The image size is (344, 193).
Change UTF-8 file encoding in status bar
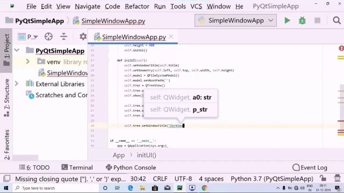[183, 179]
